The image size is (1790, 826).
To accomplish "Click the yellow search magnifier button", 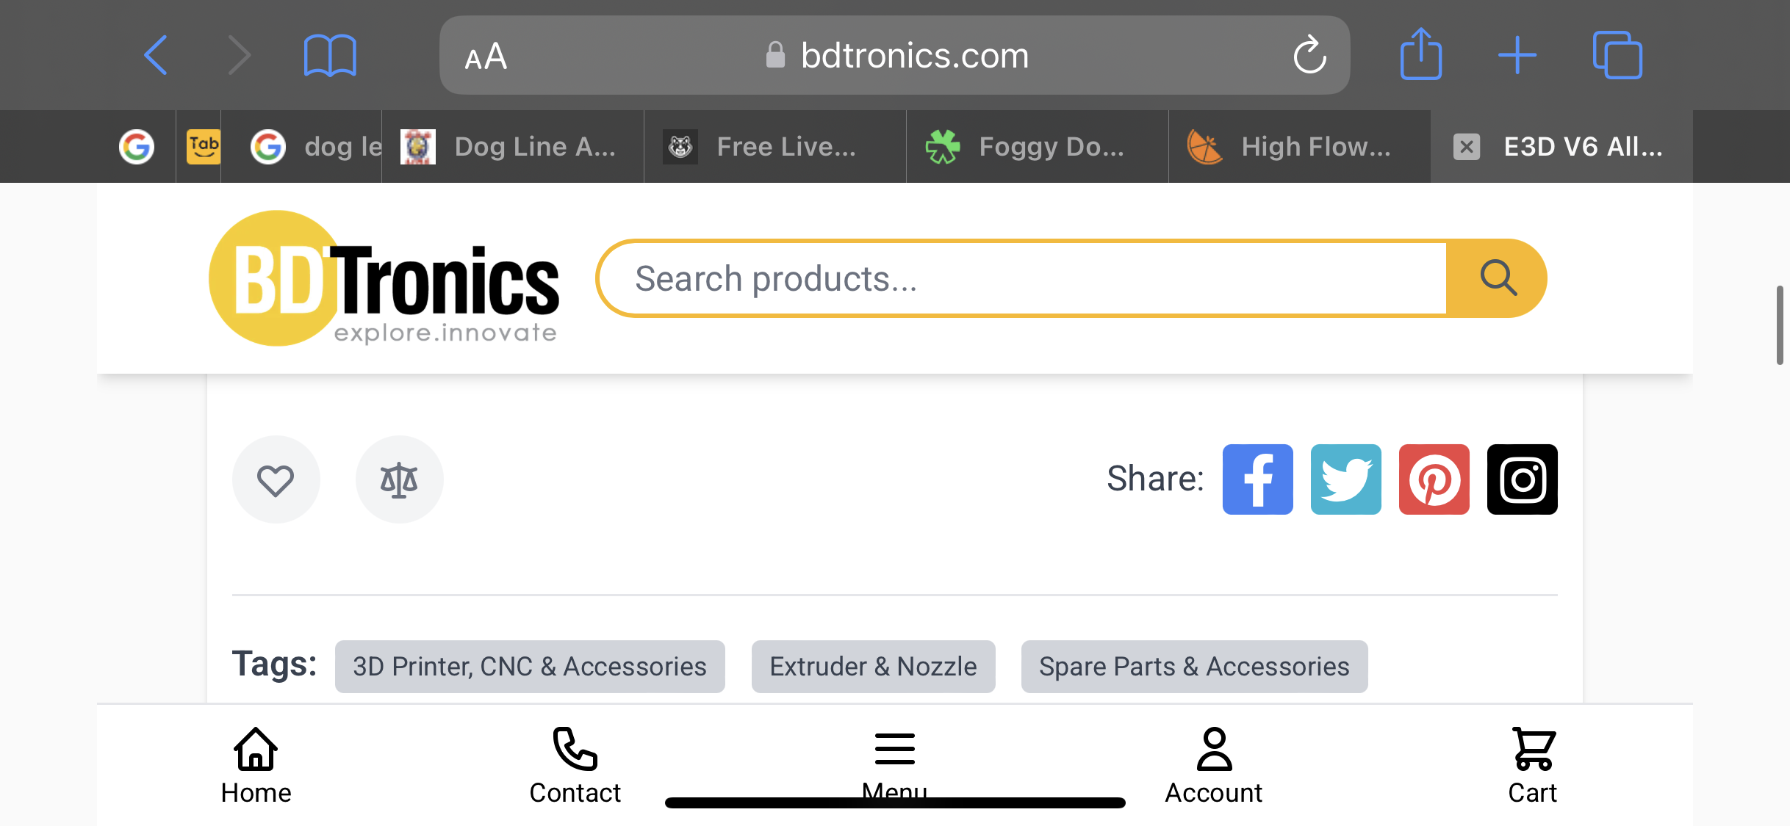I will tap(1498, 278).
